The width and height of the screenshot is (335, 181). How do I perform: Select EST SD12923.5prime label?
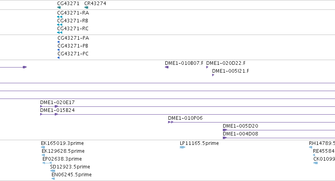pyautogui.click(x=70, y=167)
